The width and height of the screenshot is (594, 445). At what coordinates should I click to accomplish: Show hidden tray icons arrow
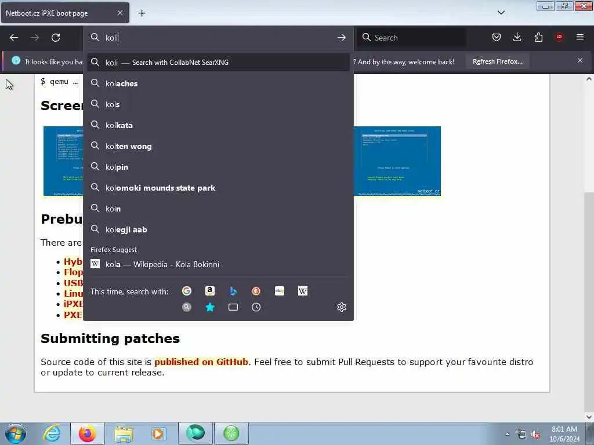click(507, 434)
